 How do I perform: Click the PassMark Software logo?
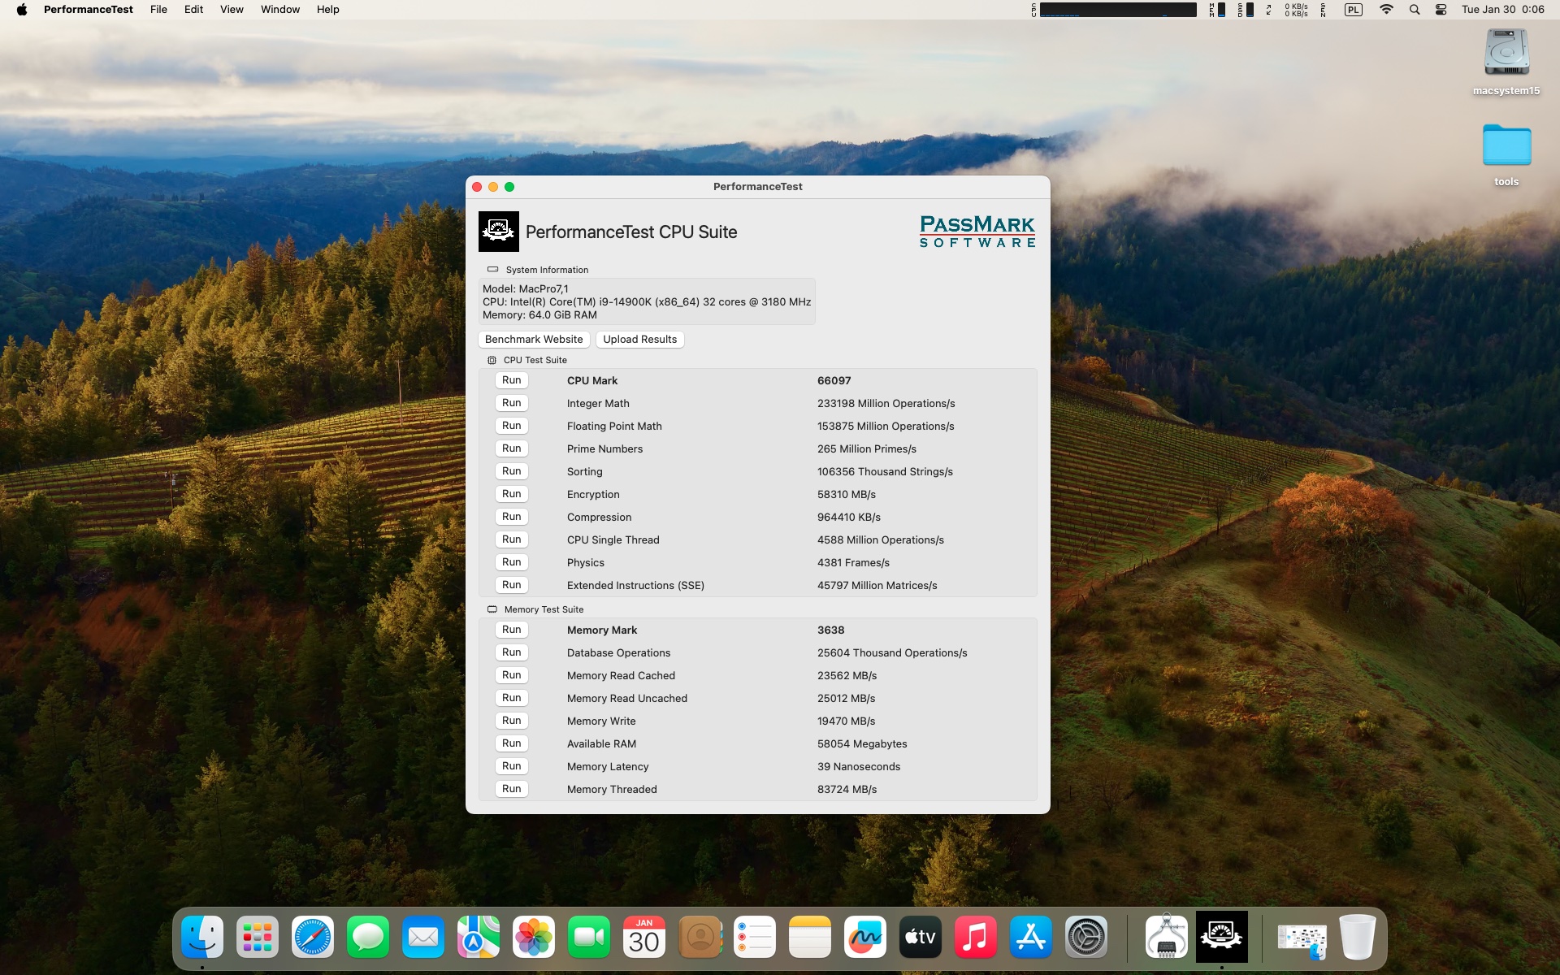pyautogui.click(x=977, y=232)
